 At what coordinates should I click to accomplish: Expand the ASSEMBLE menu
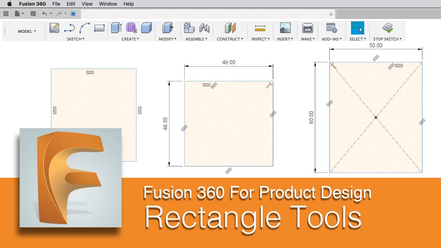196,39
